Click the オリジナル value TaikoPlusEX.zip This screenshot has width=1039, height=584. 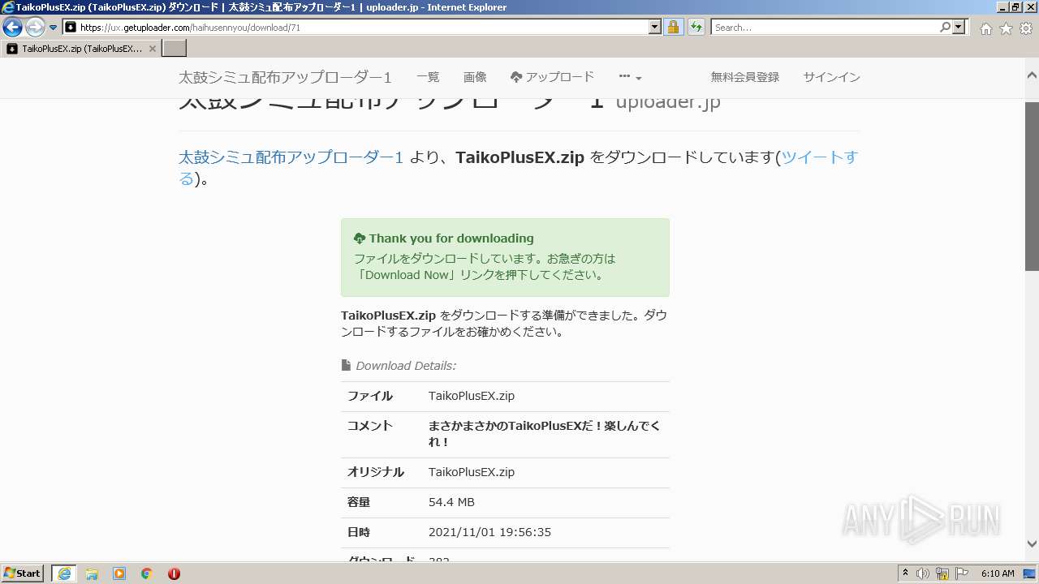click(472, 472)
